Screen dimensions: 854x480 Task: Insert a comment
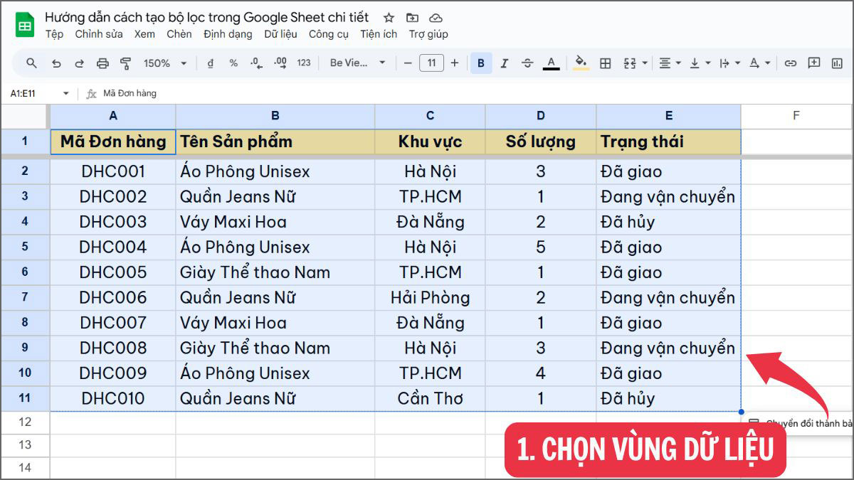(x=813, y=63)
